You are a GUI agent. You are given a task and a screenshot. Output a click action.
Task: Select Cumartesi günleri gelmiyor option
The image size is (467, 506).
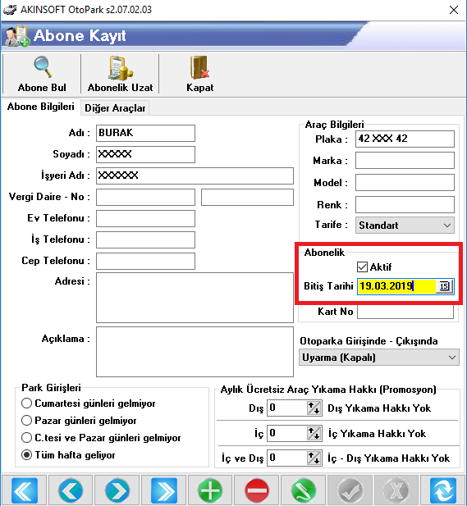tap(26, 403)
